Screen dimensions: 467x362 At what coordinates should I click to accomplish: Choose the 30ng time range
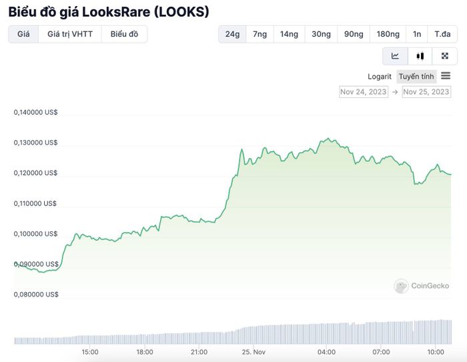(321, 34)
